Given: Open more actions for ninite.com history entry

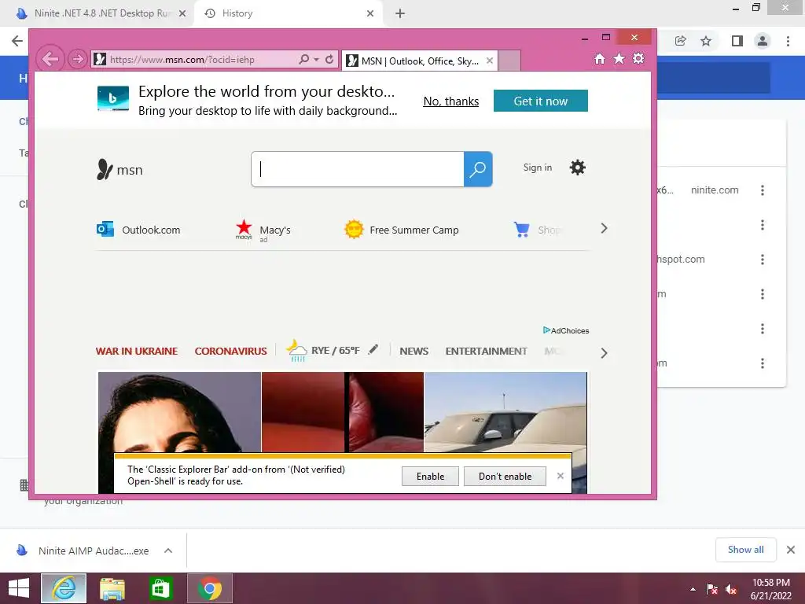Looking at the screenshot, I should click(763, 190).
